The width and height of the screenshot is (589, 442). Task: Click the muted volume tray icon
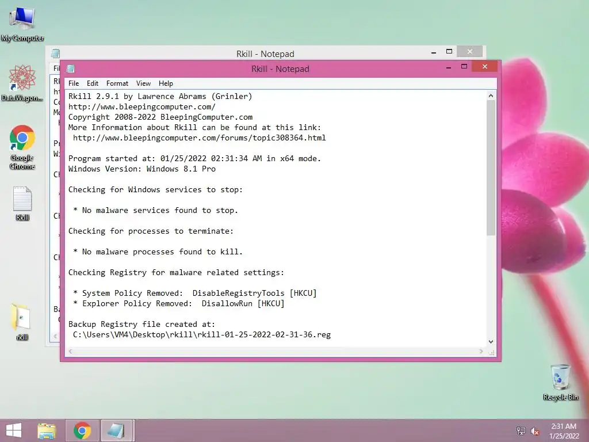pos(535,431)
